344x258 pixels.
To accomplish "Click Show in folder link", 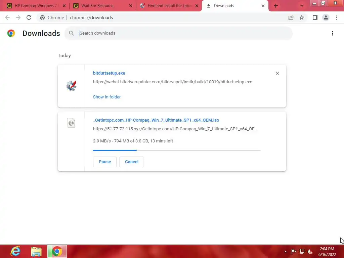I will (x=107, y=97).
